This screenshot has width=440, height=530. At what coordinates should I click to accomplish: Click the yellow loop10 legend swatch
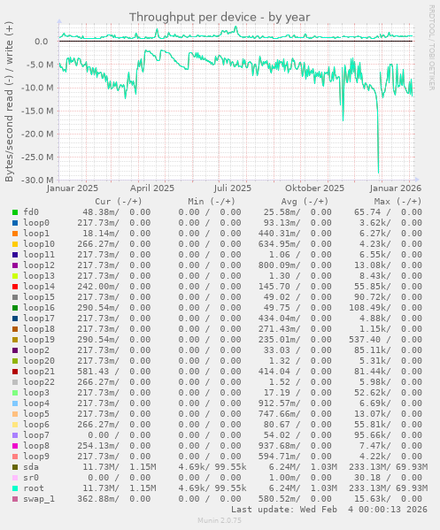click(x=15, y=244)
